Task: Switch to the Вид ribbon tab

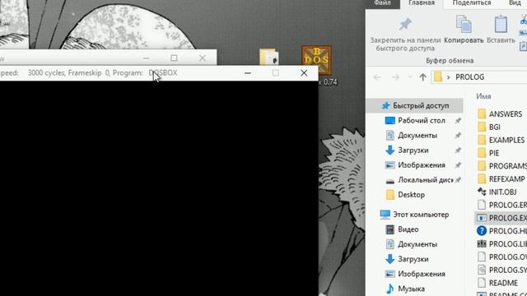Action: click(515, 3)
